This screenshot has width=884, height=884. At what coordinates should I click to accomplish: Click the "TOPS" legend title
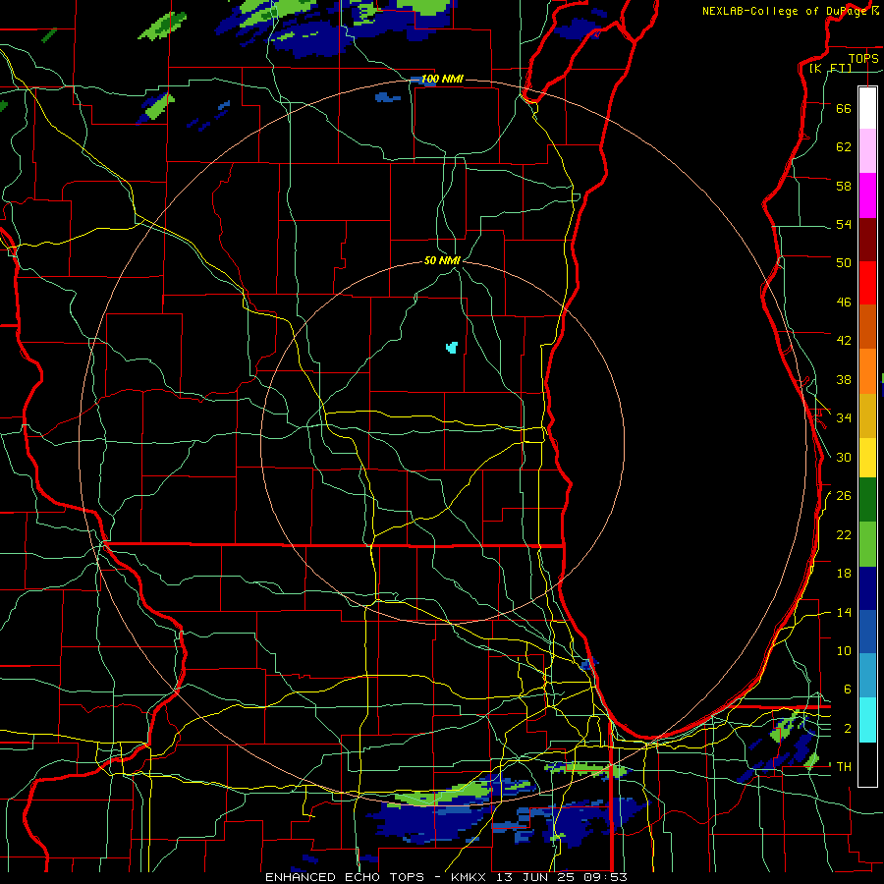(x=863, y=58)
